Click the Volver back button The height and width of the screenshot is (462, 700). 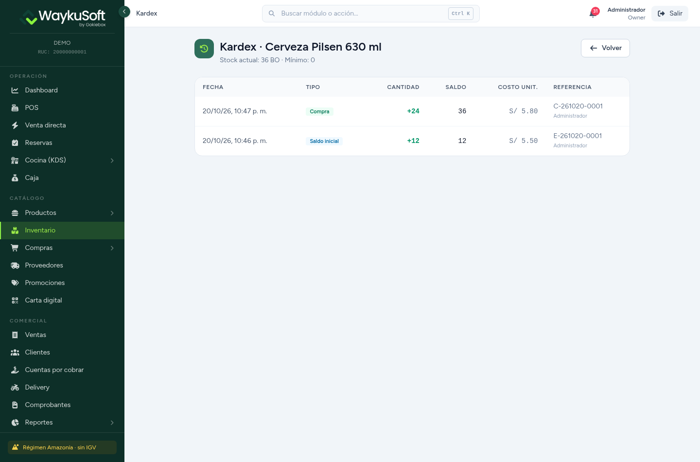[x=605, y=48]
